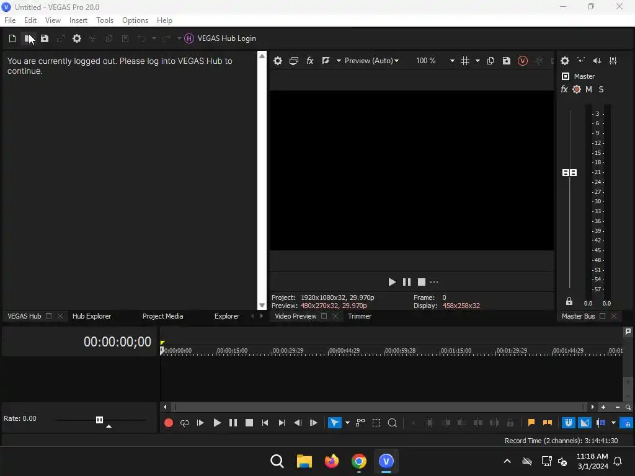Save the project with the disk icon

click(45, 38)
